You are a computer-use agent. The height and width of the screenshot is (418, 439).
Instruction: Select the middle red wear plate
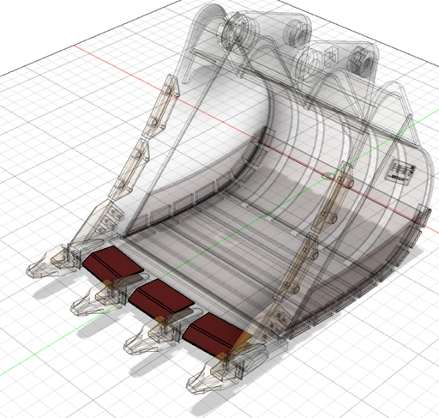(x=161, y=296)
